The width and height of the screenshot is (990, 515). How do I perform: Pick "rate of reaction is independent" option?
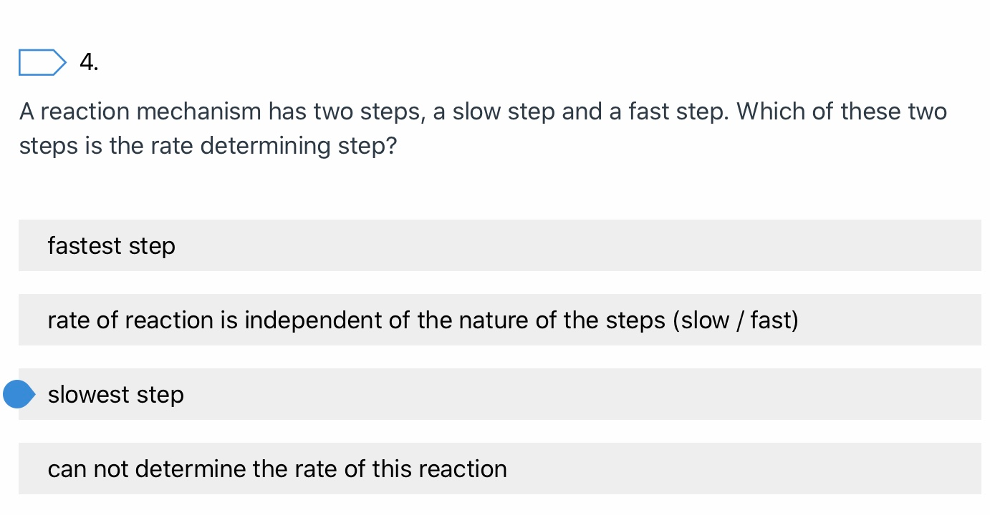[499, 320]
